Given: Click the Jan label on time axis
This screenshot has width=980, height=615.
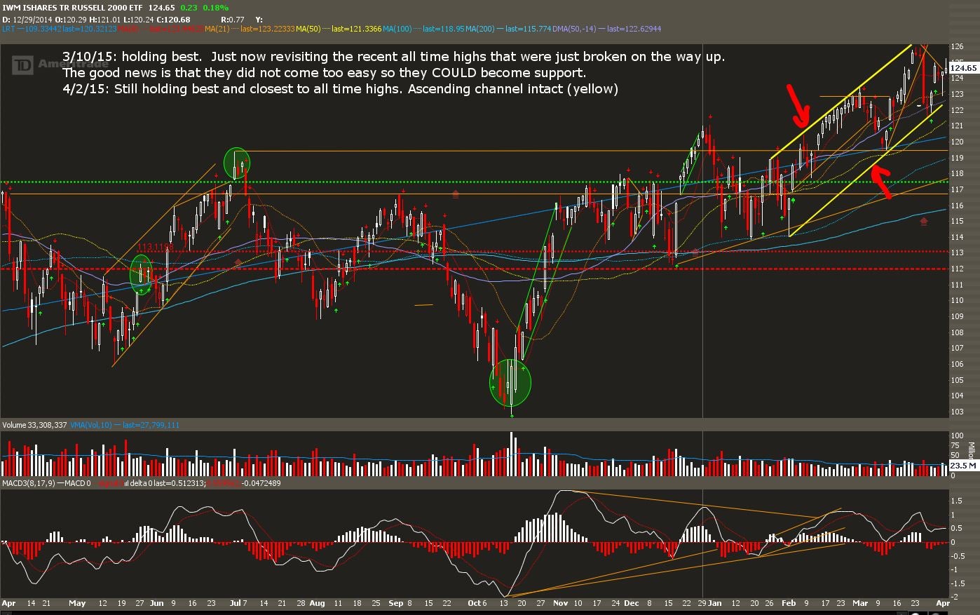Looking at the screenshot, I should click(x=714, y=603).
